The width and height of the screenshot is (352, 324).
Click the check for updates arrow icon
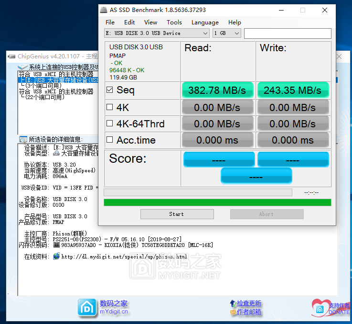(233, 303)
